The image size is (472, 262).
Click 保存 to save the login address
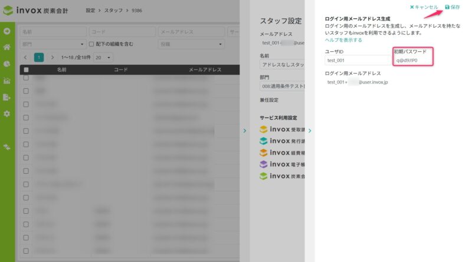point(453,7)
